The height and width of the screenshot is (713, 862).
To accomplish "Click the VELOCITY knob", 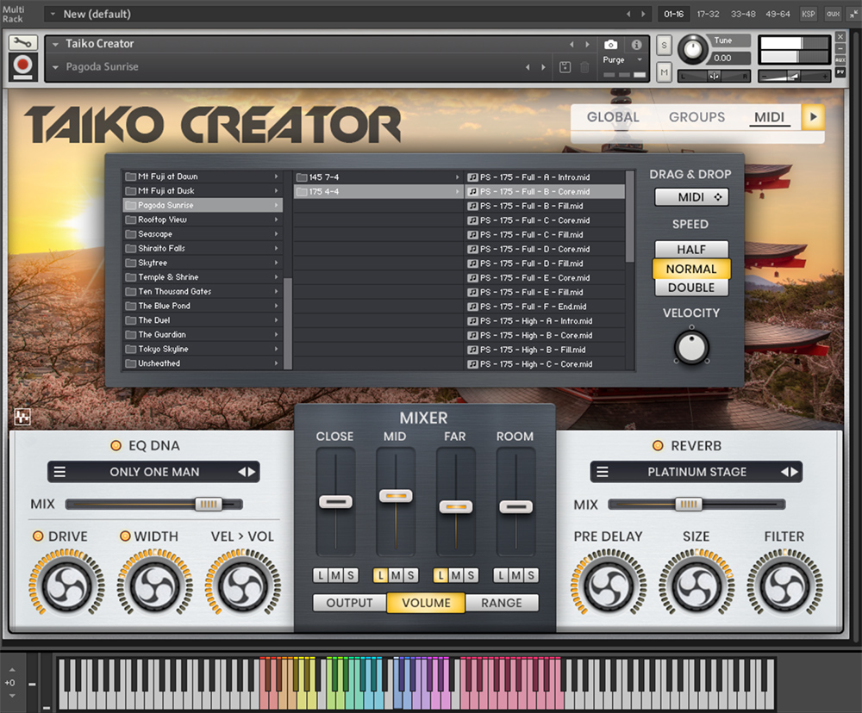I will tap(691, 347).
